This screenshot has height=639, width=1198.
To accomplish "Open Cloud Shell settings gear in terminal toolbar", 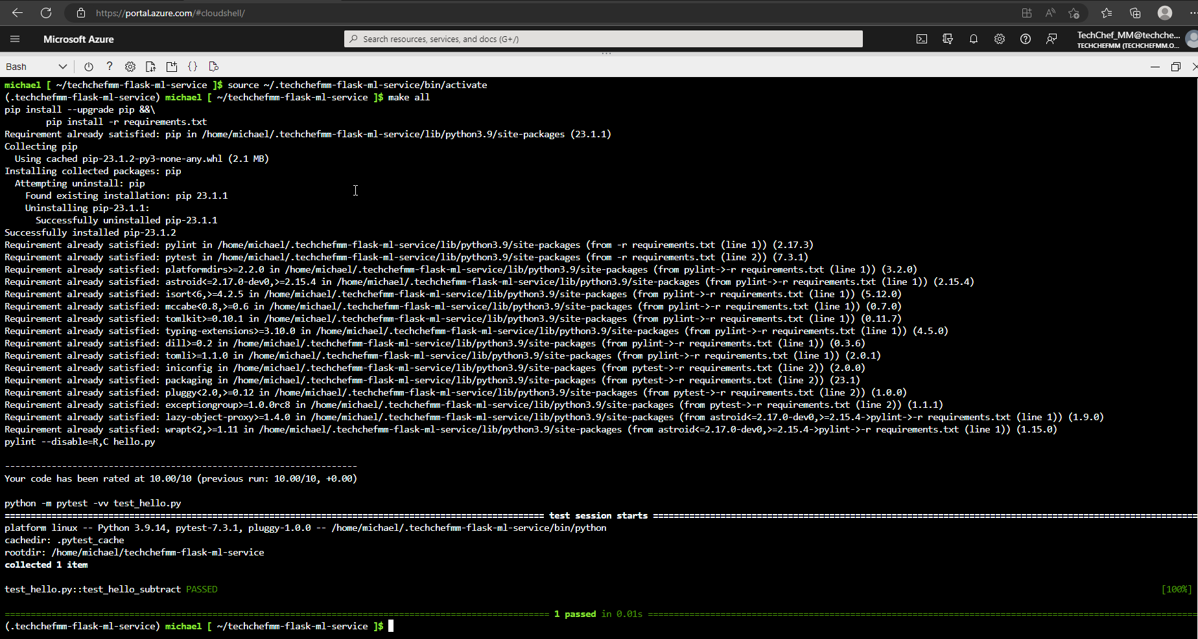I will click(x=130, y=66).
